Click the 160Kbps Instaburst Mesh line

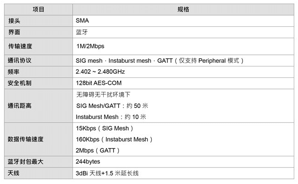click(x=114, y=139)
